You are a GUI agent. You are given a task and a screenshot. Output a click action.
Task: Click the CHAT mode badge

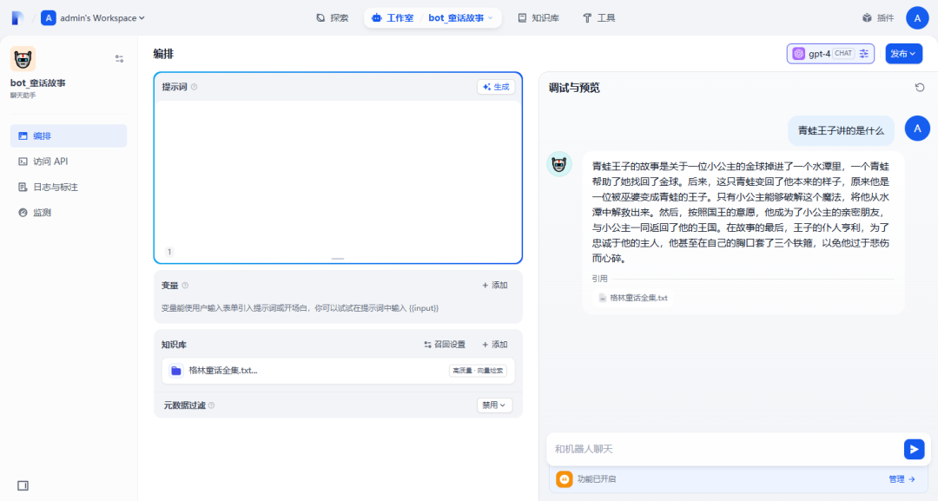pyautogui.click(x=843, y=54)
